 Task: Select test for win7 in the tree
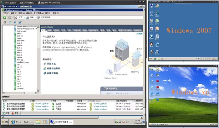[x=22, y=31]
